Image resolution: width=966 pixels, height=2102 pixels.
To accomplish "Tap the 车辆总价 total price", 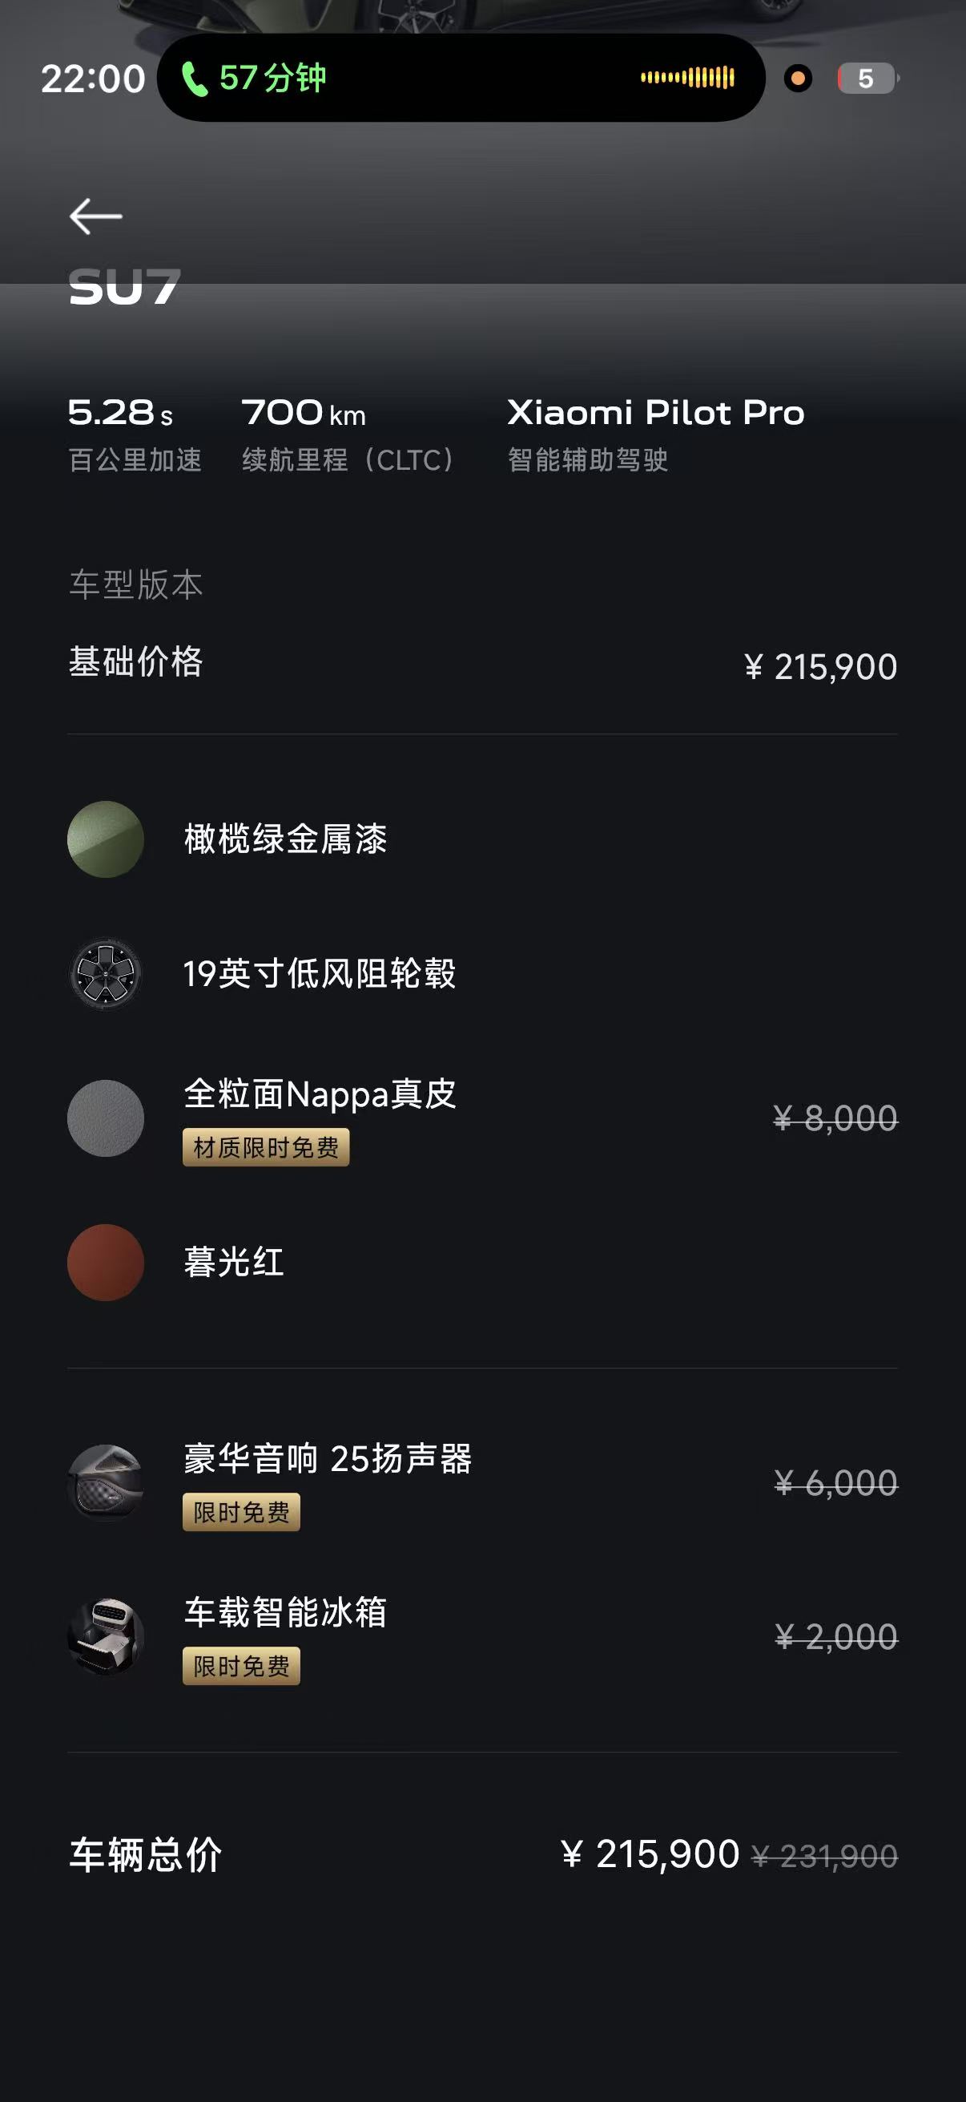I will (x=482, y=1854).
